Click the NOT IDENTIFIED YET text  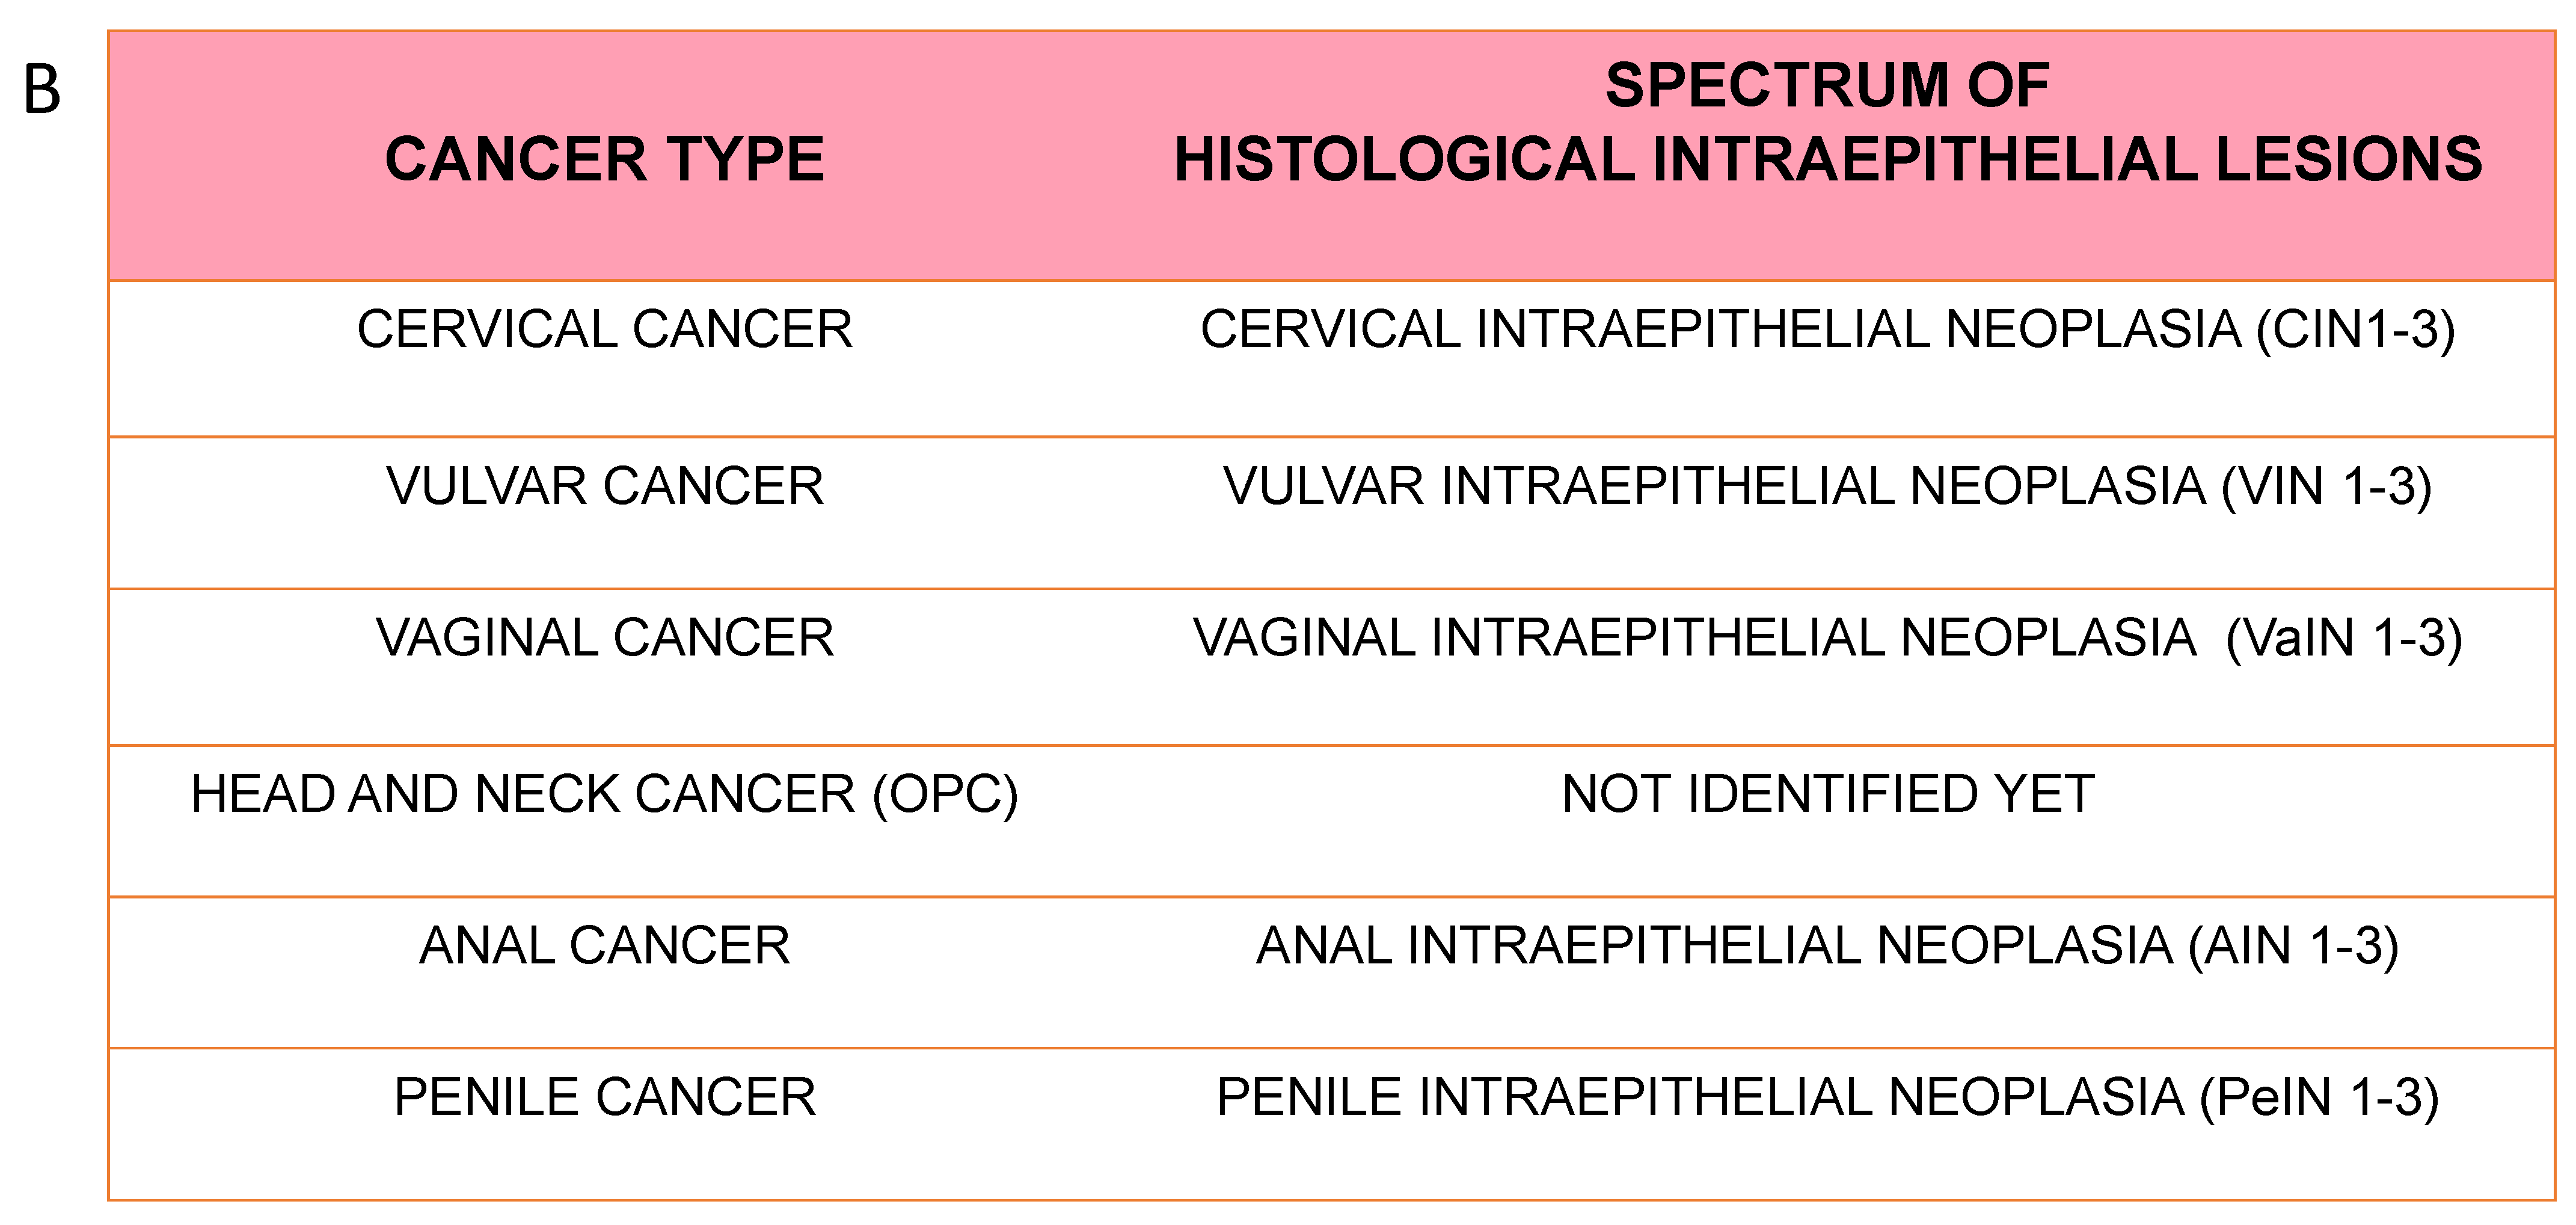tap(1827, 794)
